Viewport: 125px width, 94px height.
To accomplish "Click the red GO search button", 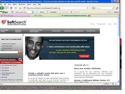I will pyautogui.click(x=20, y=52).
